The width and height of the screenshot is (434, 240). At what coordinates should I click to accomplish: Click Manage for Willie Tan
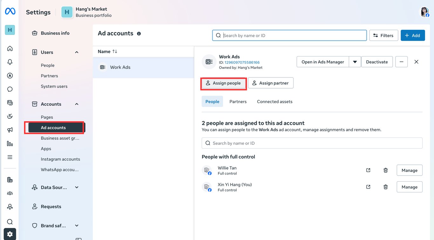point(410,170)
